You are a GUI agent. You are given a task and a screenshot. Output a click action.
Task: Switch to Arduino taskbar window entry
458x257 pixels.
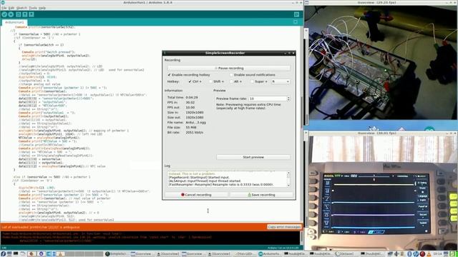pyautogui.click(x=269, y=254)
